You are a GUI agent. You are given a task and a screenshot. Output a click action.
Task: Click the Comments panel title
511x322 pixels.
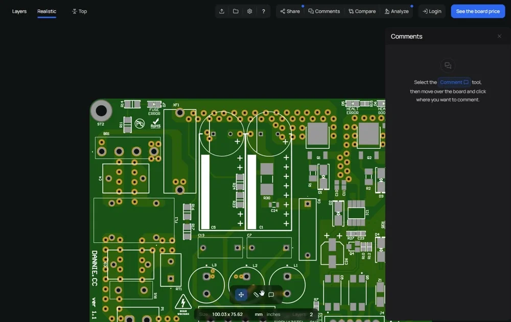tap(406, 36)
